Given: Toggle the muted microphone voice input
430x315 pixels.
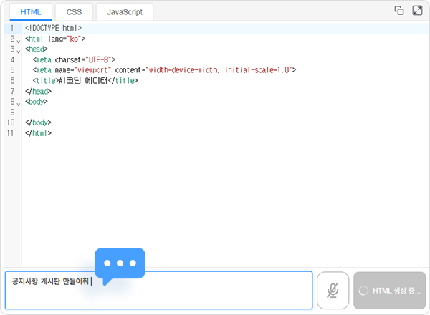Looking at the screenshot, I should click(333, 290).
